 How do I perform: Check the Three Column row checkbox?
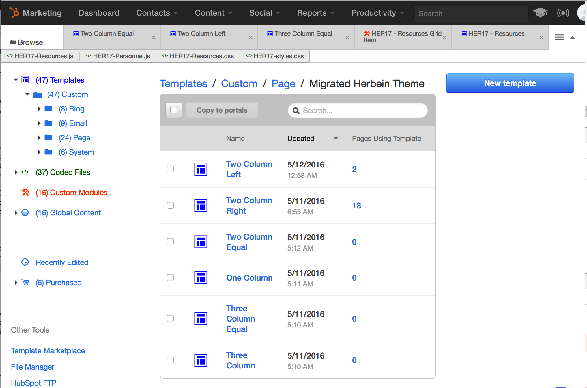pos(170,360)
